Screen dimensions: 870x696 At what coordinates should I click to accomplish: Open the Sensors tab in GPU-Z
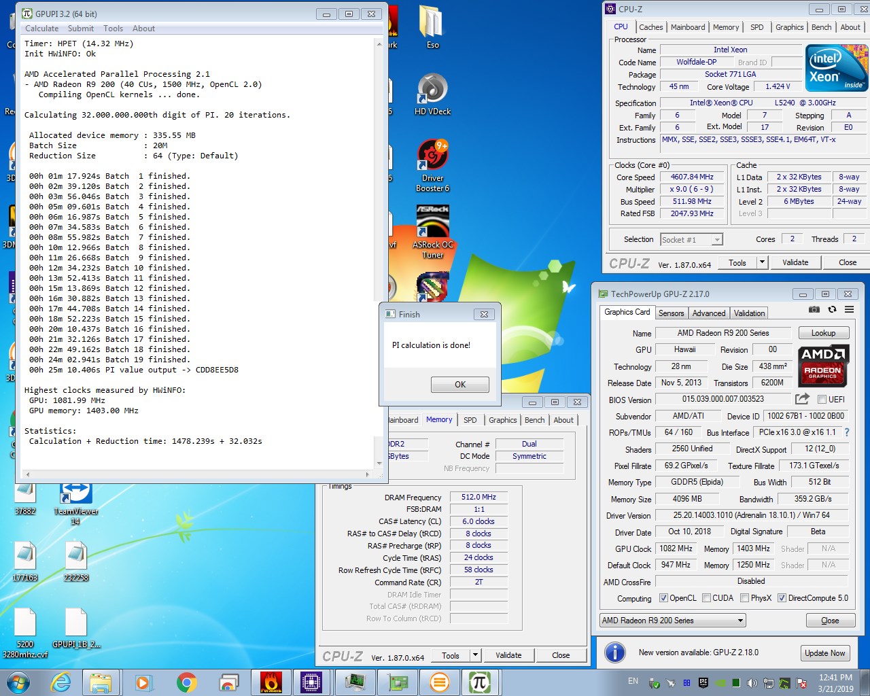[671, 313]
